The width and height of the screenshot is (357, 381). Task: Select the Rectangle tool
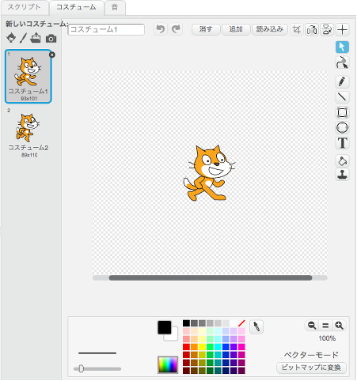[x=342, y=112]
